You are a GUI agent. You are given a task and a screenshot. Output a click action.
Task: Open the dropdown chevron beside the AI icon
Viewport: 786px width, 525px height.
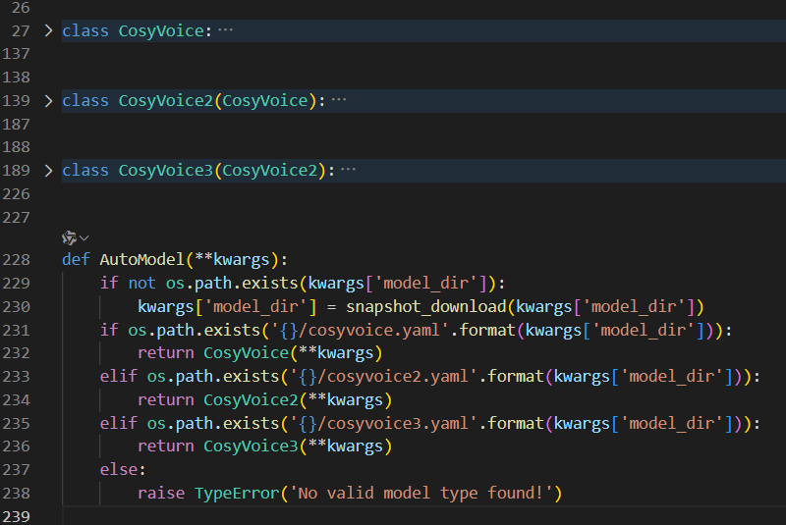click(84, 237)
